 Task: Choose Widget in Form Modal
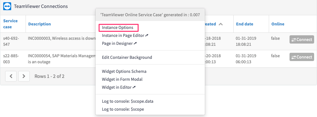tap(122, 79)
